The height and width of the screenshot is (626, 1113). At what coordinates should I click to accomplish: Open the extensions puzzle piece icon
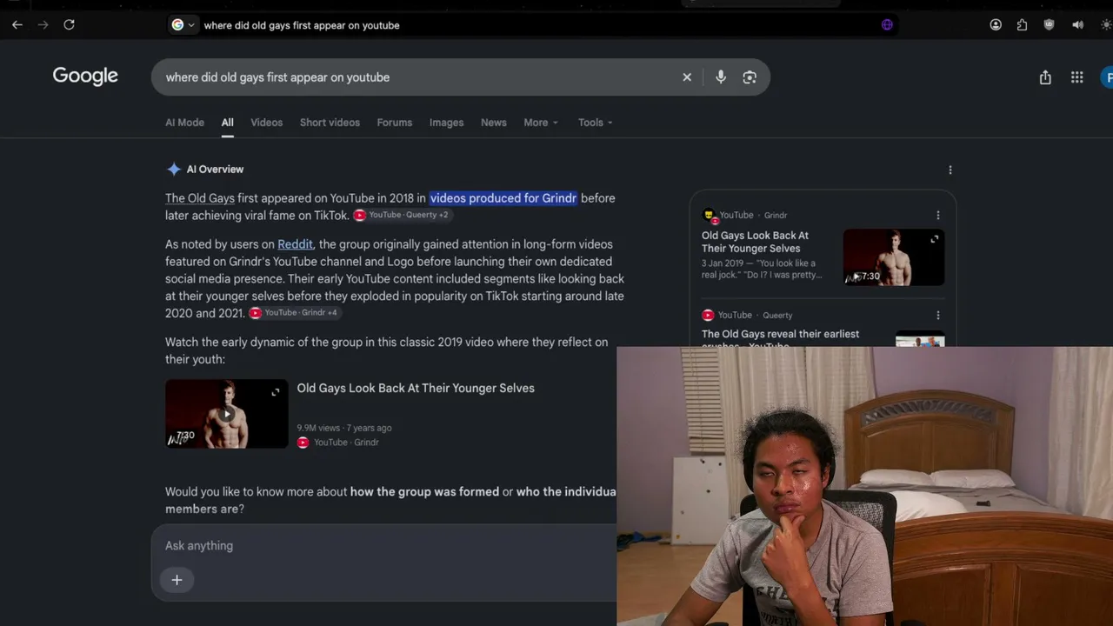1022,25
